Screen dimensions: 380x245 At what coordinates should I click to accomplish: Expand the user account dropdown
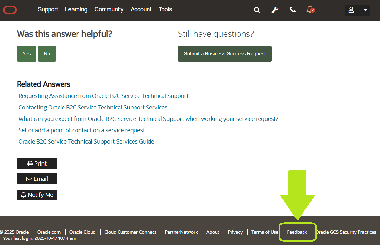[357, 10]
